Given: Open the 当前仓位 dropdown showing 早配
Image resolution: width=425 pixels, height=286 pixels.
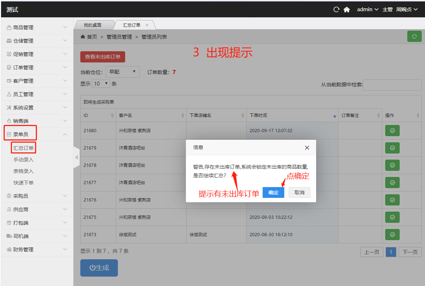Looking at the screenshot, I should click(123, 72).
